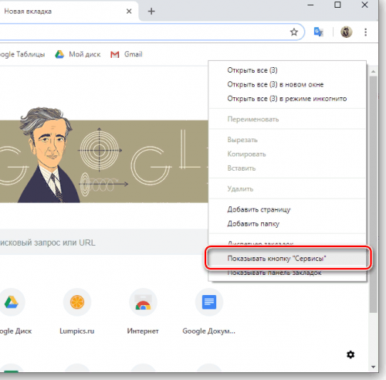Click the grayed "Вырезать" menu entry
The height and width of the screenshot is (380, 386).
pyautogui.click(x=287, y=140)
